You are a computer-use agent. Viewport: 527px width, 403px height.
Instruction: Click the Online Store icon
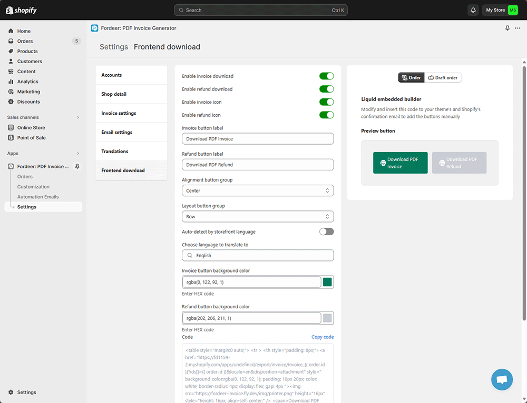(x=11, y=127)
